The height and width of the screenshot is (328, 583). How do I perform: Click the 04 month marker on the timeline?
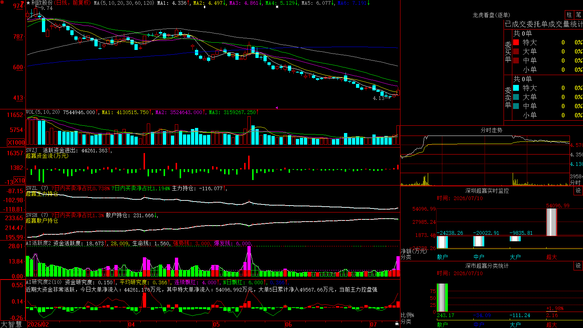(x=132, y=324)
